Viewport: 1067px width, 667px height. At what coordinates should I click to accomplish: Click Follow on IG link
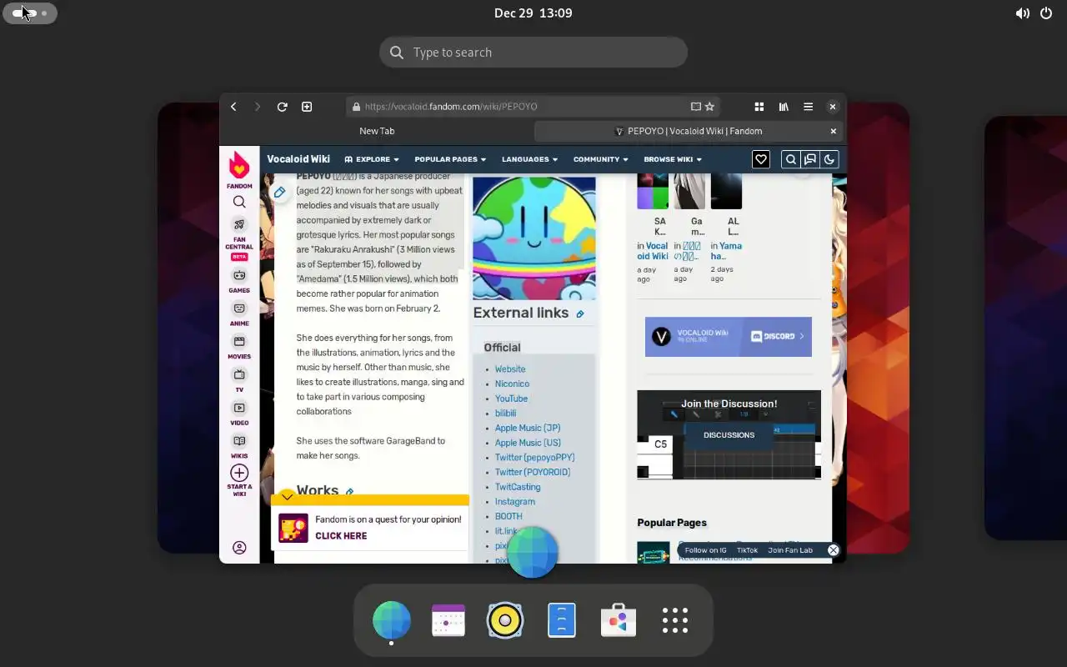(x=706, y=550)
